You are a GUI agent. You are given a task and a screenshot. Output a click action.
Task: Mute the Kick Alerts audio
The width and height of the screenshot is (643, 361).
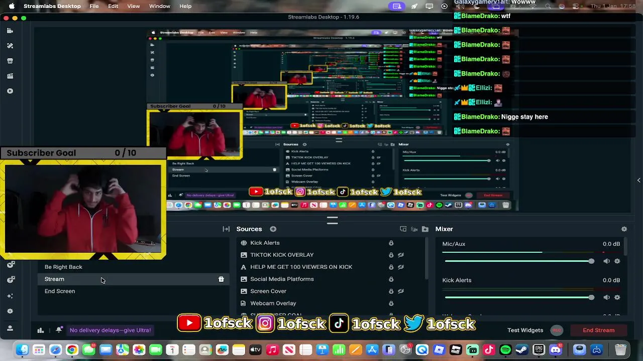coord(606,297)
